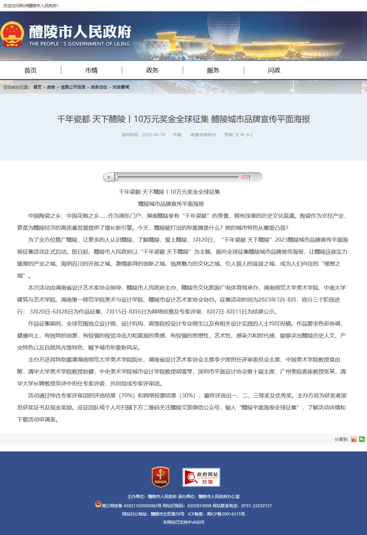Share article to Weibo
This screenshot has width=367, height=535.
[x=354, y=439]
